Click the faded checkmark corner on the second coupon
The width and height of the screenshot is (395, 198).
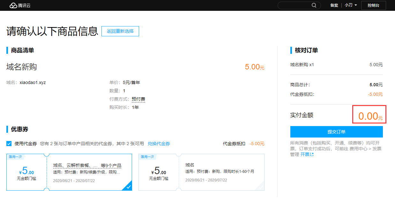tap(261, 187)
